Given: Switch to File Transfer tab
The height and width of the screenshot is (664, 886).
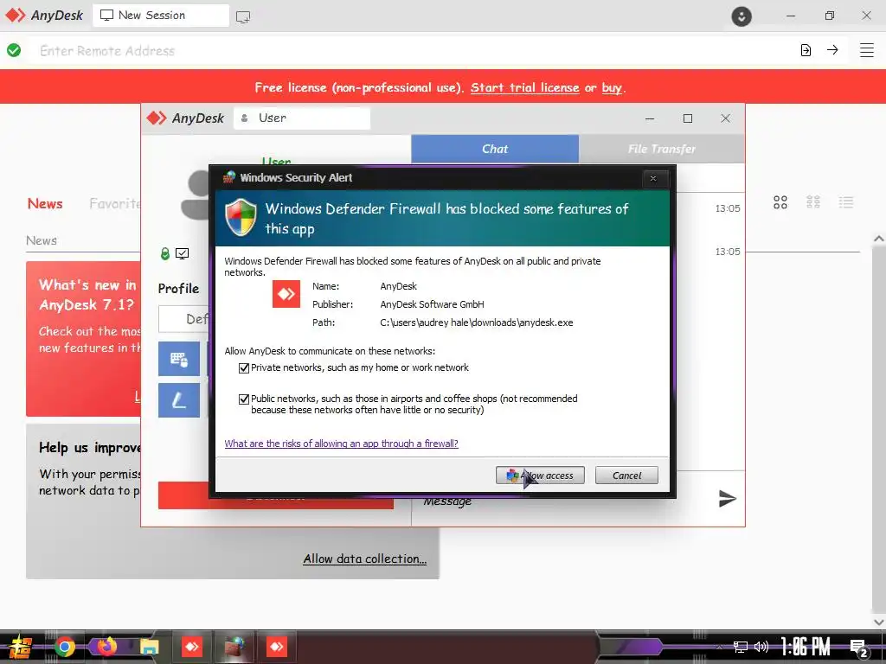Looking at the screenshot, I should tap(662, 149).
